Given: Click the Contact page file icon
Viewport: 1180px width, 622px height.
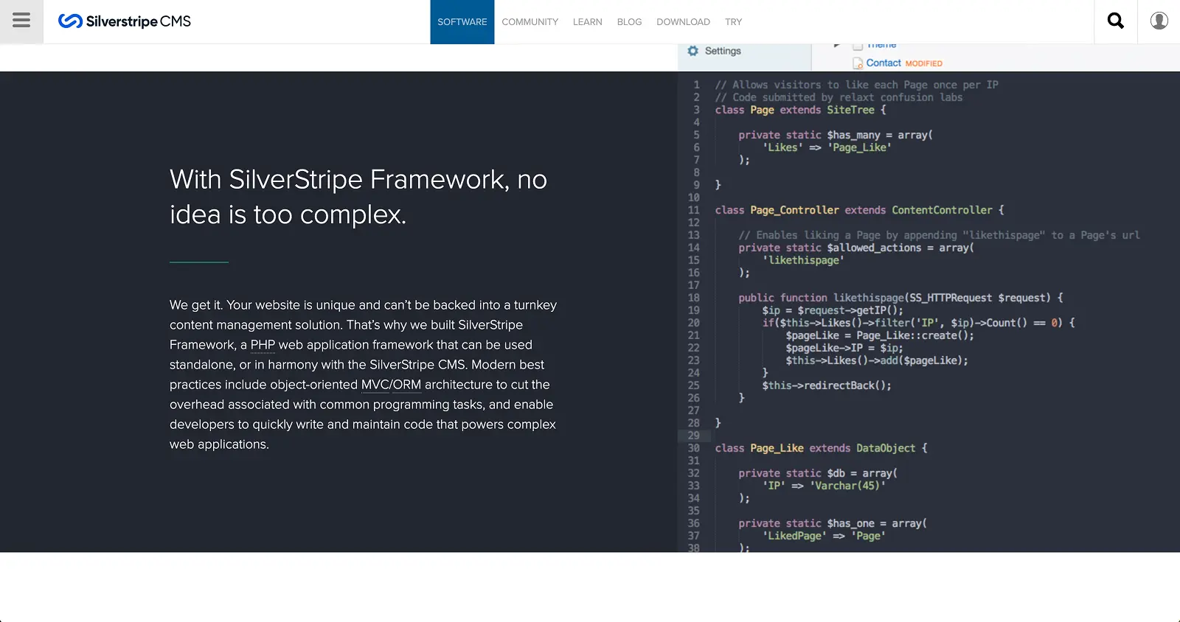Looking at the screenshot, I should click(858, 63).
